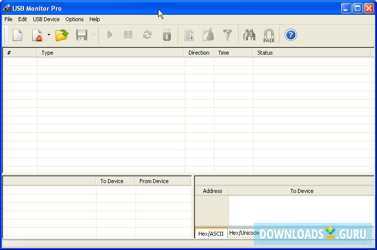Click the new session icon with flame
Viewport: 377px width, 250px height.
37,35
